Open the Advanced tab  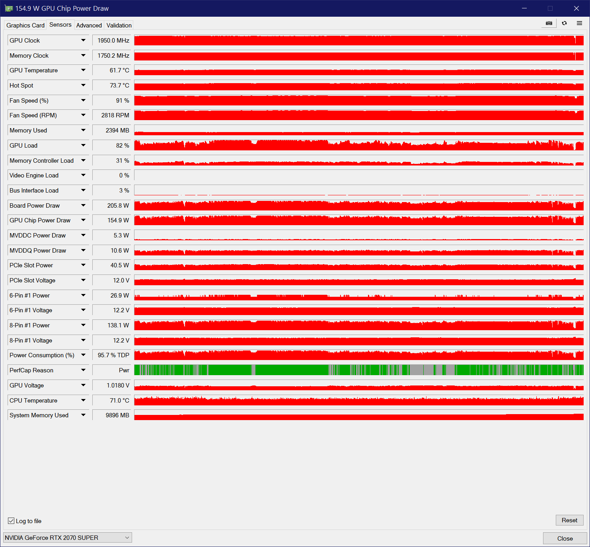coord(89,25)
